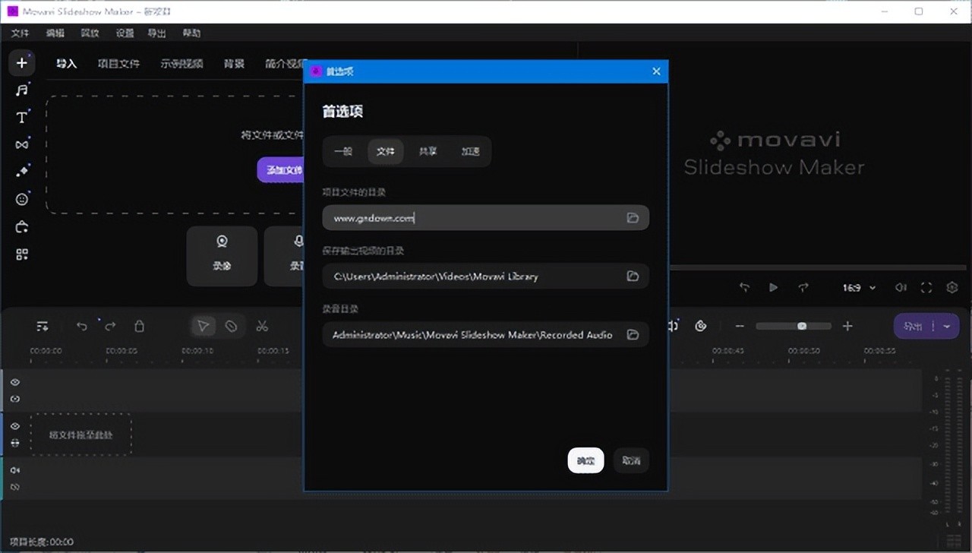Select the 文件 tab in the preferences dialog
This screenshot has width=972, height=553.
click(386, 151)
